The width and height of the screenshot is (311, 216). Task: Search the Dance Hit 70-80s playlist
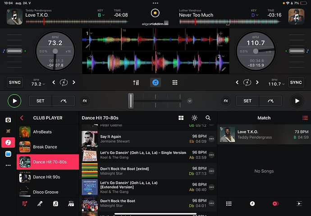pos(208,118)
